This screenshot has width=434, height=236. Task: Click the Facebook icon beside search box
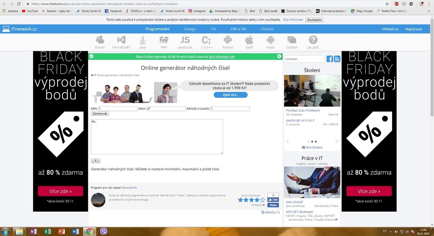(330, 59)
